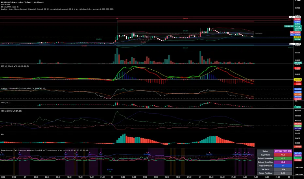Click the Vol Ratio .60x value
This screenshot has height=179, width=304.
[x=283, y=170]
